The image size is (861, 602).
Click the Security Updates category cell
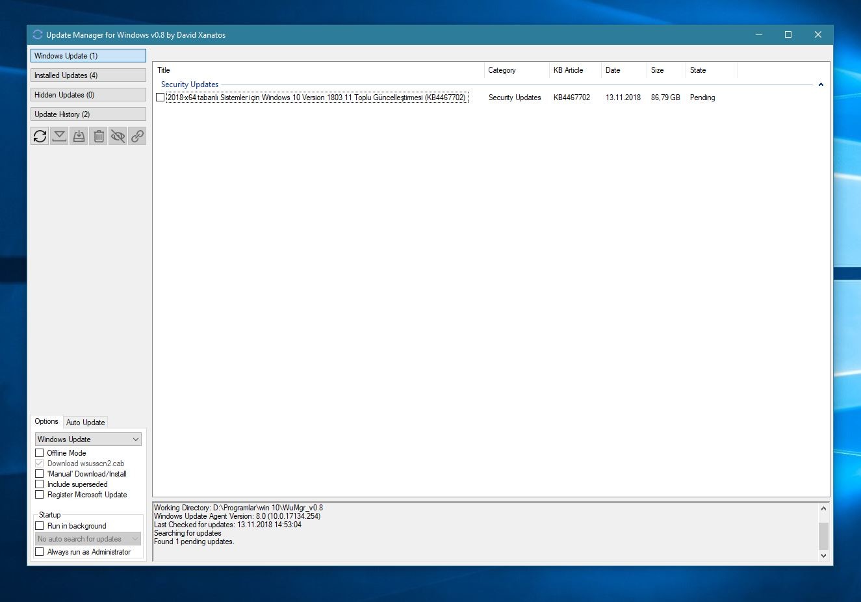point(515,98)
